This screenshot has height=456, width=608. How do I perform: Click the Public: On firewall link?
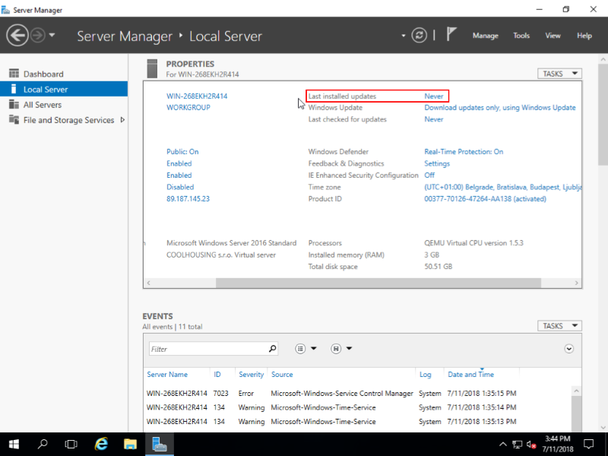click(182, 151)
